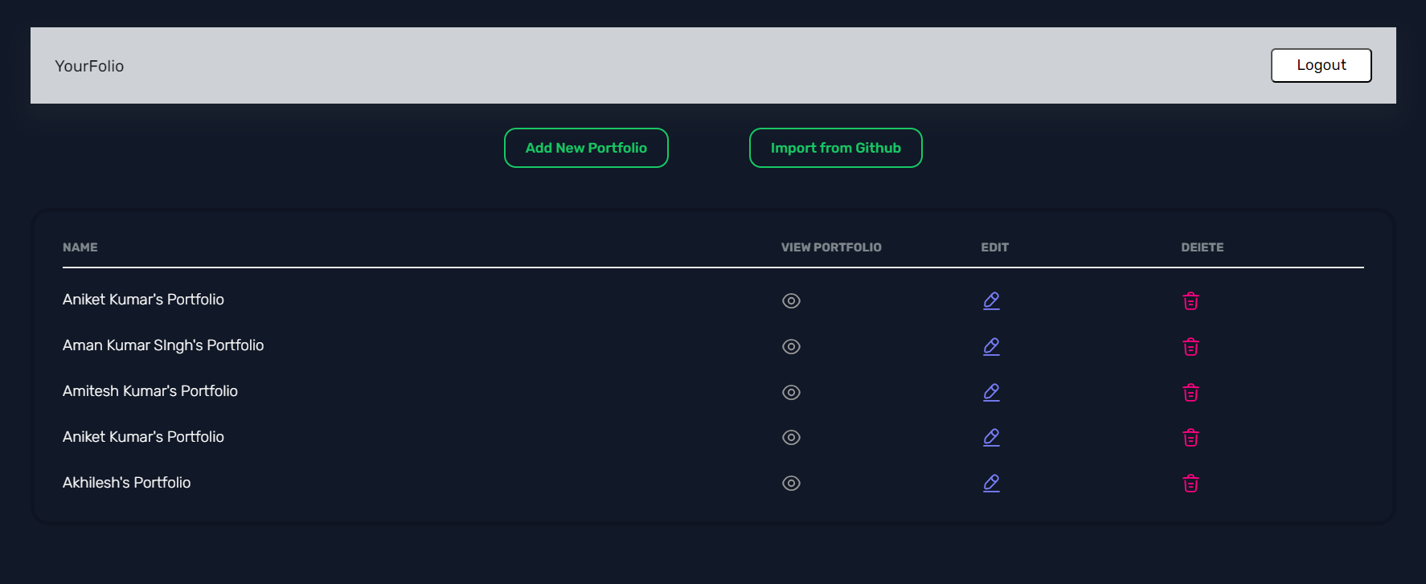Delete Amitesh Kumar's Portfolio trash icon
The height and width of the screenshot is (584, 1426).
1190,392
